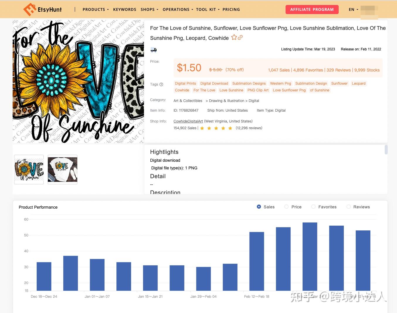Select the Reviews radio button
This screenshot has height=313, width=397.
349,207
